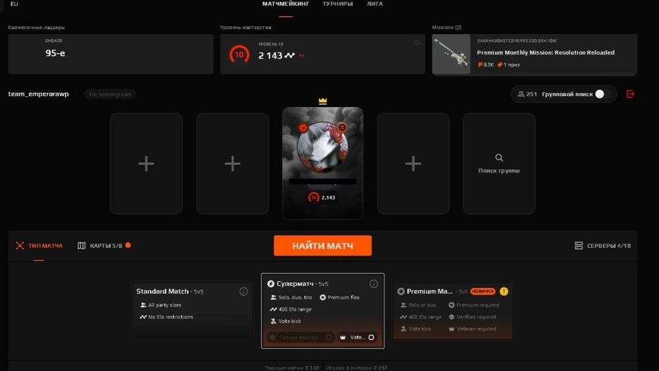Click the magnifier icon in Поиск группы
This screenshot has width=659, height=371.
point(499,157)
